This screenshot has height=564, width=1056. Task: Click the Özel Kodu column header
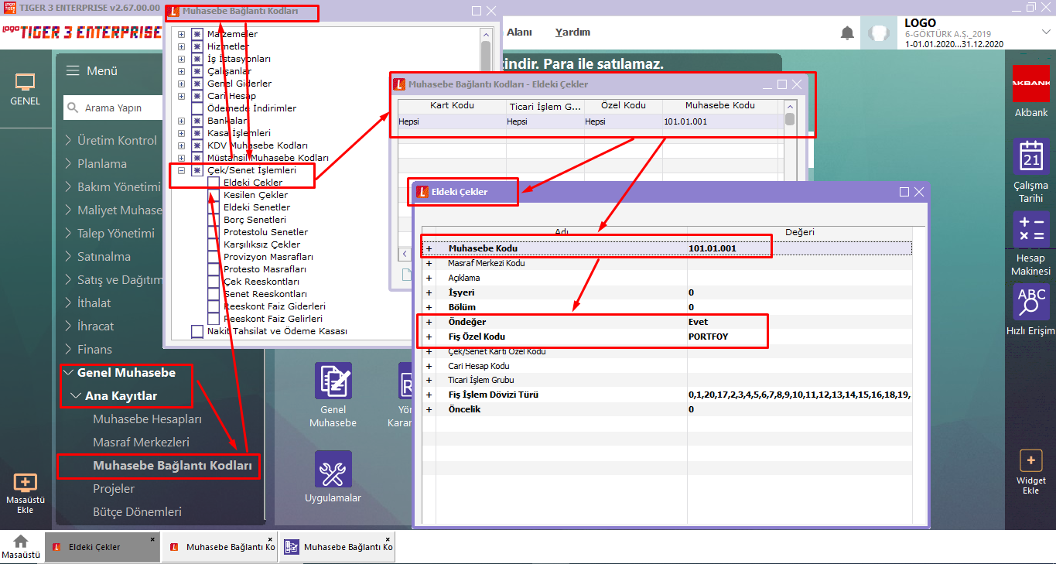point(624,106)
